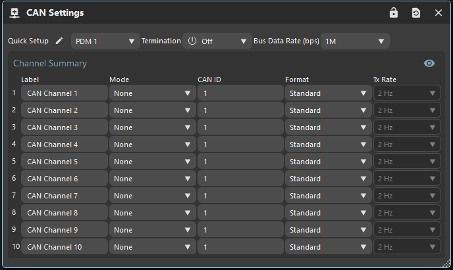Viewport: 453px width, 270px height.
Task: Open the Termination Off dropdown
Action: click(217, 41)
